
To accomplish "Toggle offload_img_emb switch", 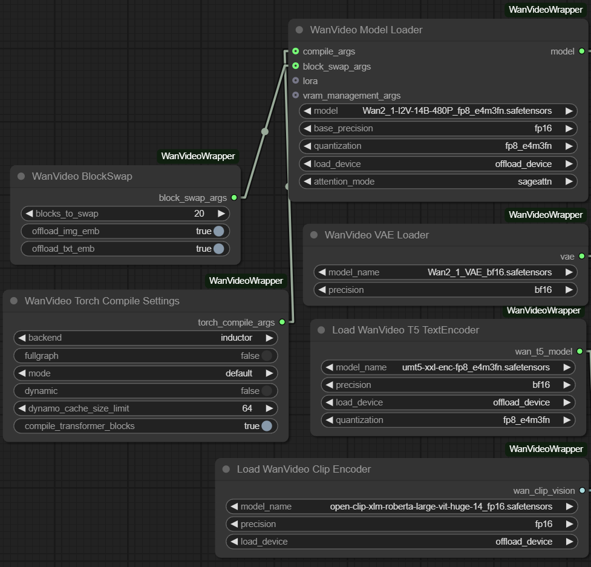I will point(218,231).
